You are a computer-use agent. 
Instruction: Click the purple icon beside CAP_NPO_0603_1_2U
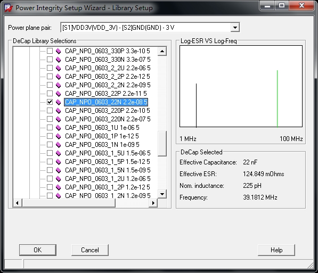point(59,179)
